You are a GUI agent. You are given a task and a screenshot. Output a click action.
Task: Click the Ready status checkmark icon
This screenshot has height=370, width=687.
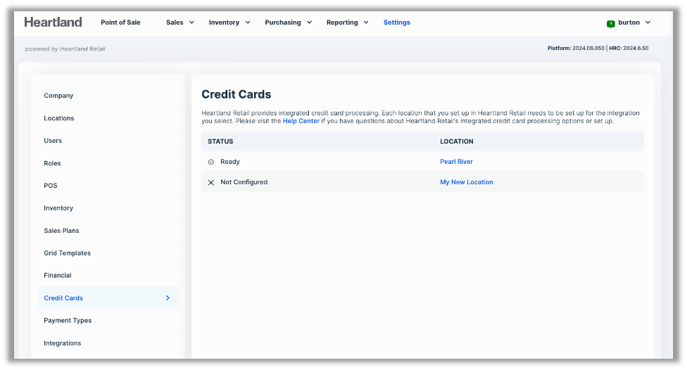(x=211, y=162)
